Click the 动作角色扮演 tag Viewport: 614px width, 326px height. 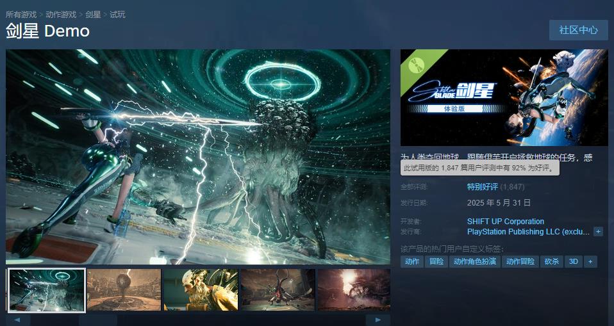(474, 261)
